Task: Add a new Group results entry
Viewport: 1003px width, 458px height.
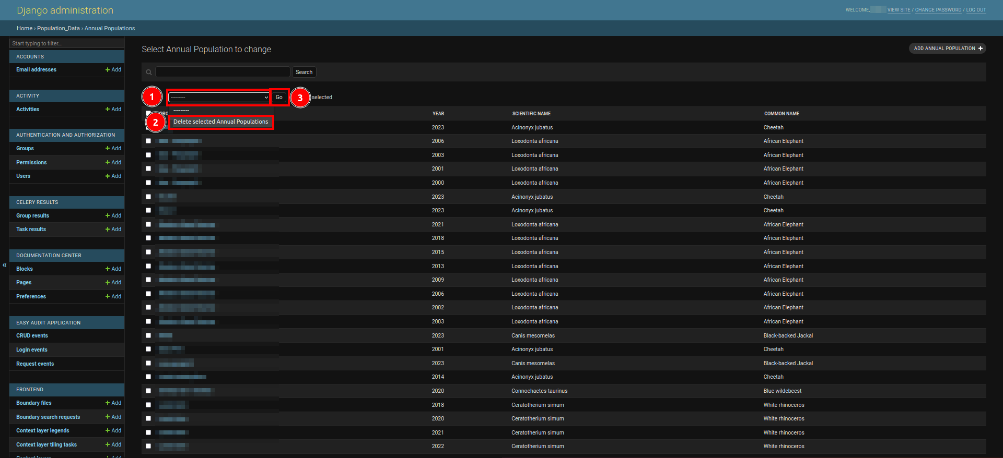Action: point(113,215)
